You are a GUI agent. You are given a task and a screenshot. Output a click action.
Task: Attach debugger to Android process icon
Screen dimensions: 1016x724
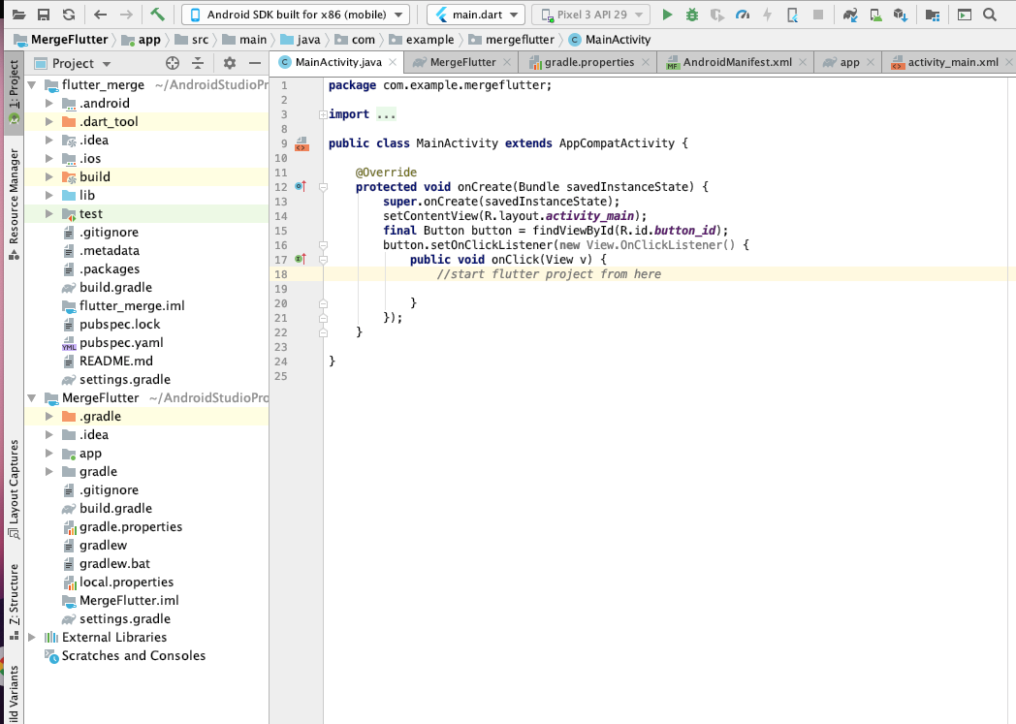pos(792,15)
